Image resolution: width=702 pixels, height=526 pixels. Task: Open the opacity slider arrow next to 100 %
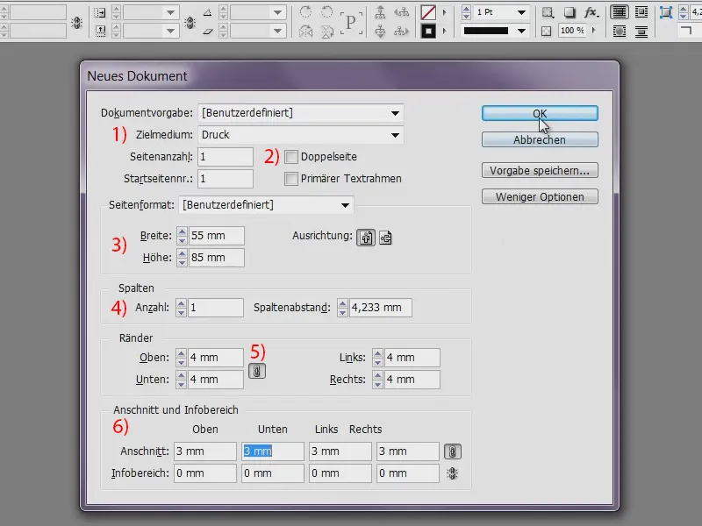coord(594,31)
